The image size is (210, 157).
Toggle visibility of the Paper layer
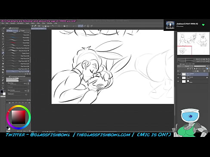click(178, 82)
